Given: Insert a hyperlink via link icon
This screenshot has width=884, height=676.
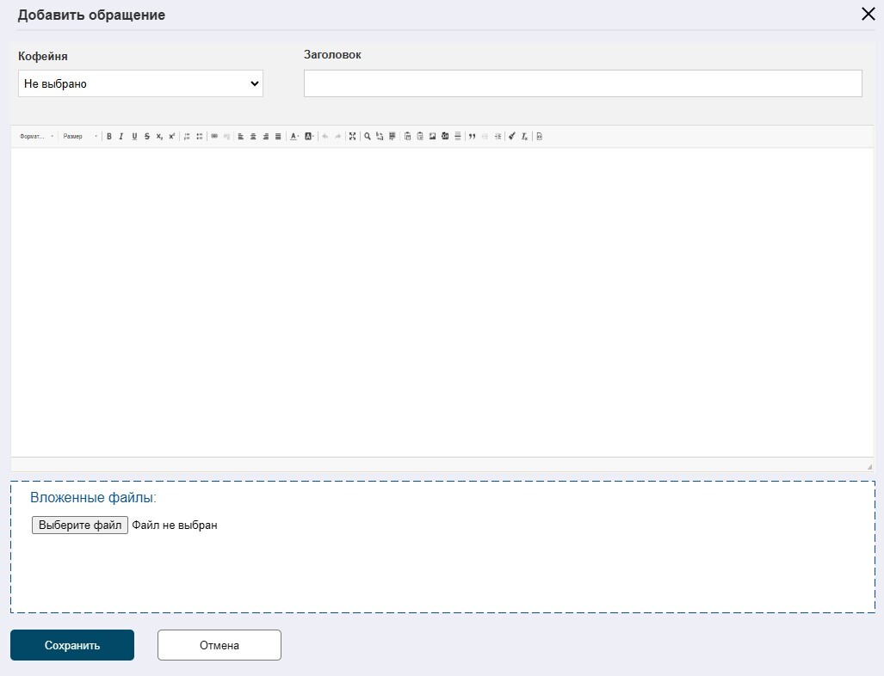Looking at the screenshot, I should coord(214,137).
